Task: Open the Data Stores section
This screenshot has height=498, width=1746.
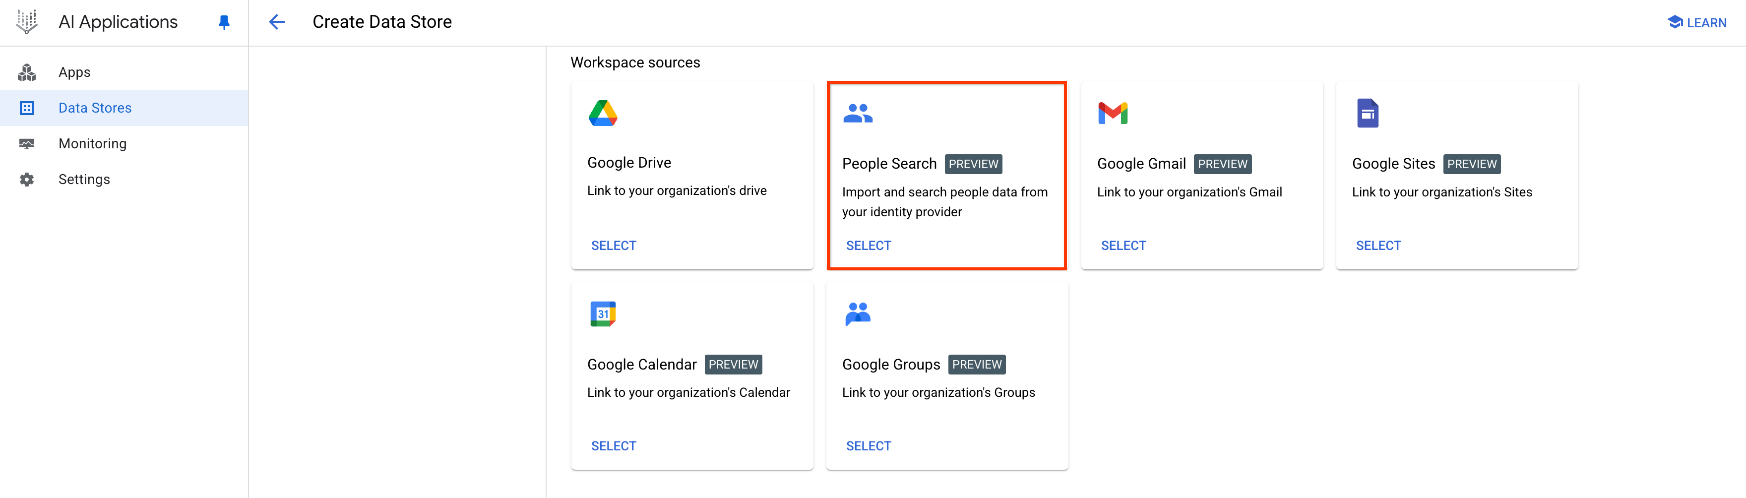Action: [95, 108]
